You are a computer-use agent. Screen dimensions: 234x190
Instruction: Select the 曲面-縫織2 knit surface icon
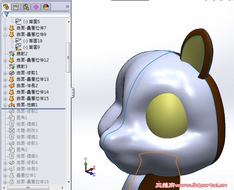pos(12,137)
